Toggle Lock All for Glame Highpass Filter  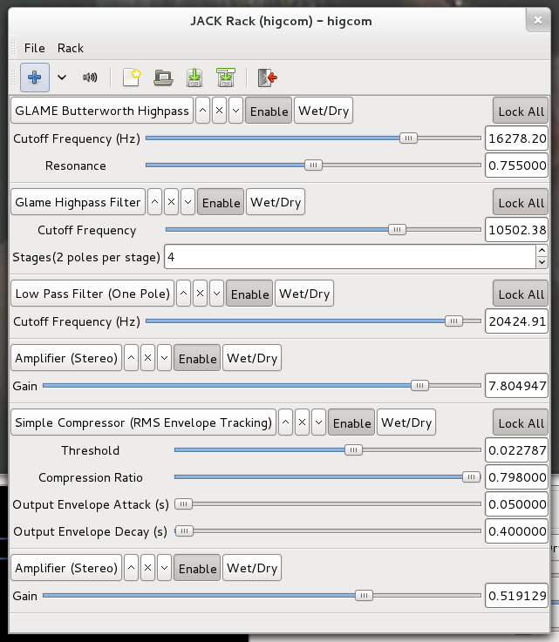coord(521,202)
